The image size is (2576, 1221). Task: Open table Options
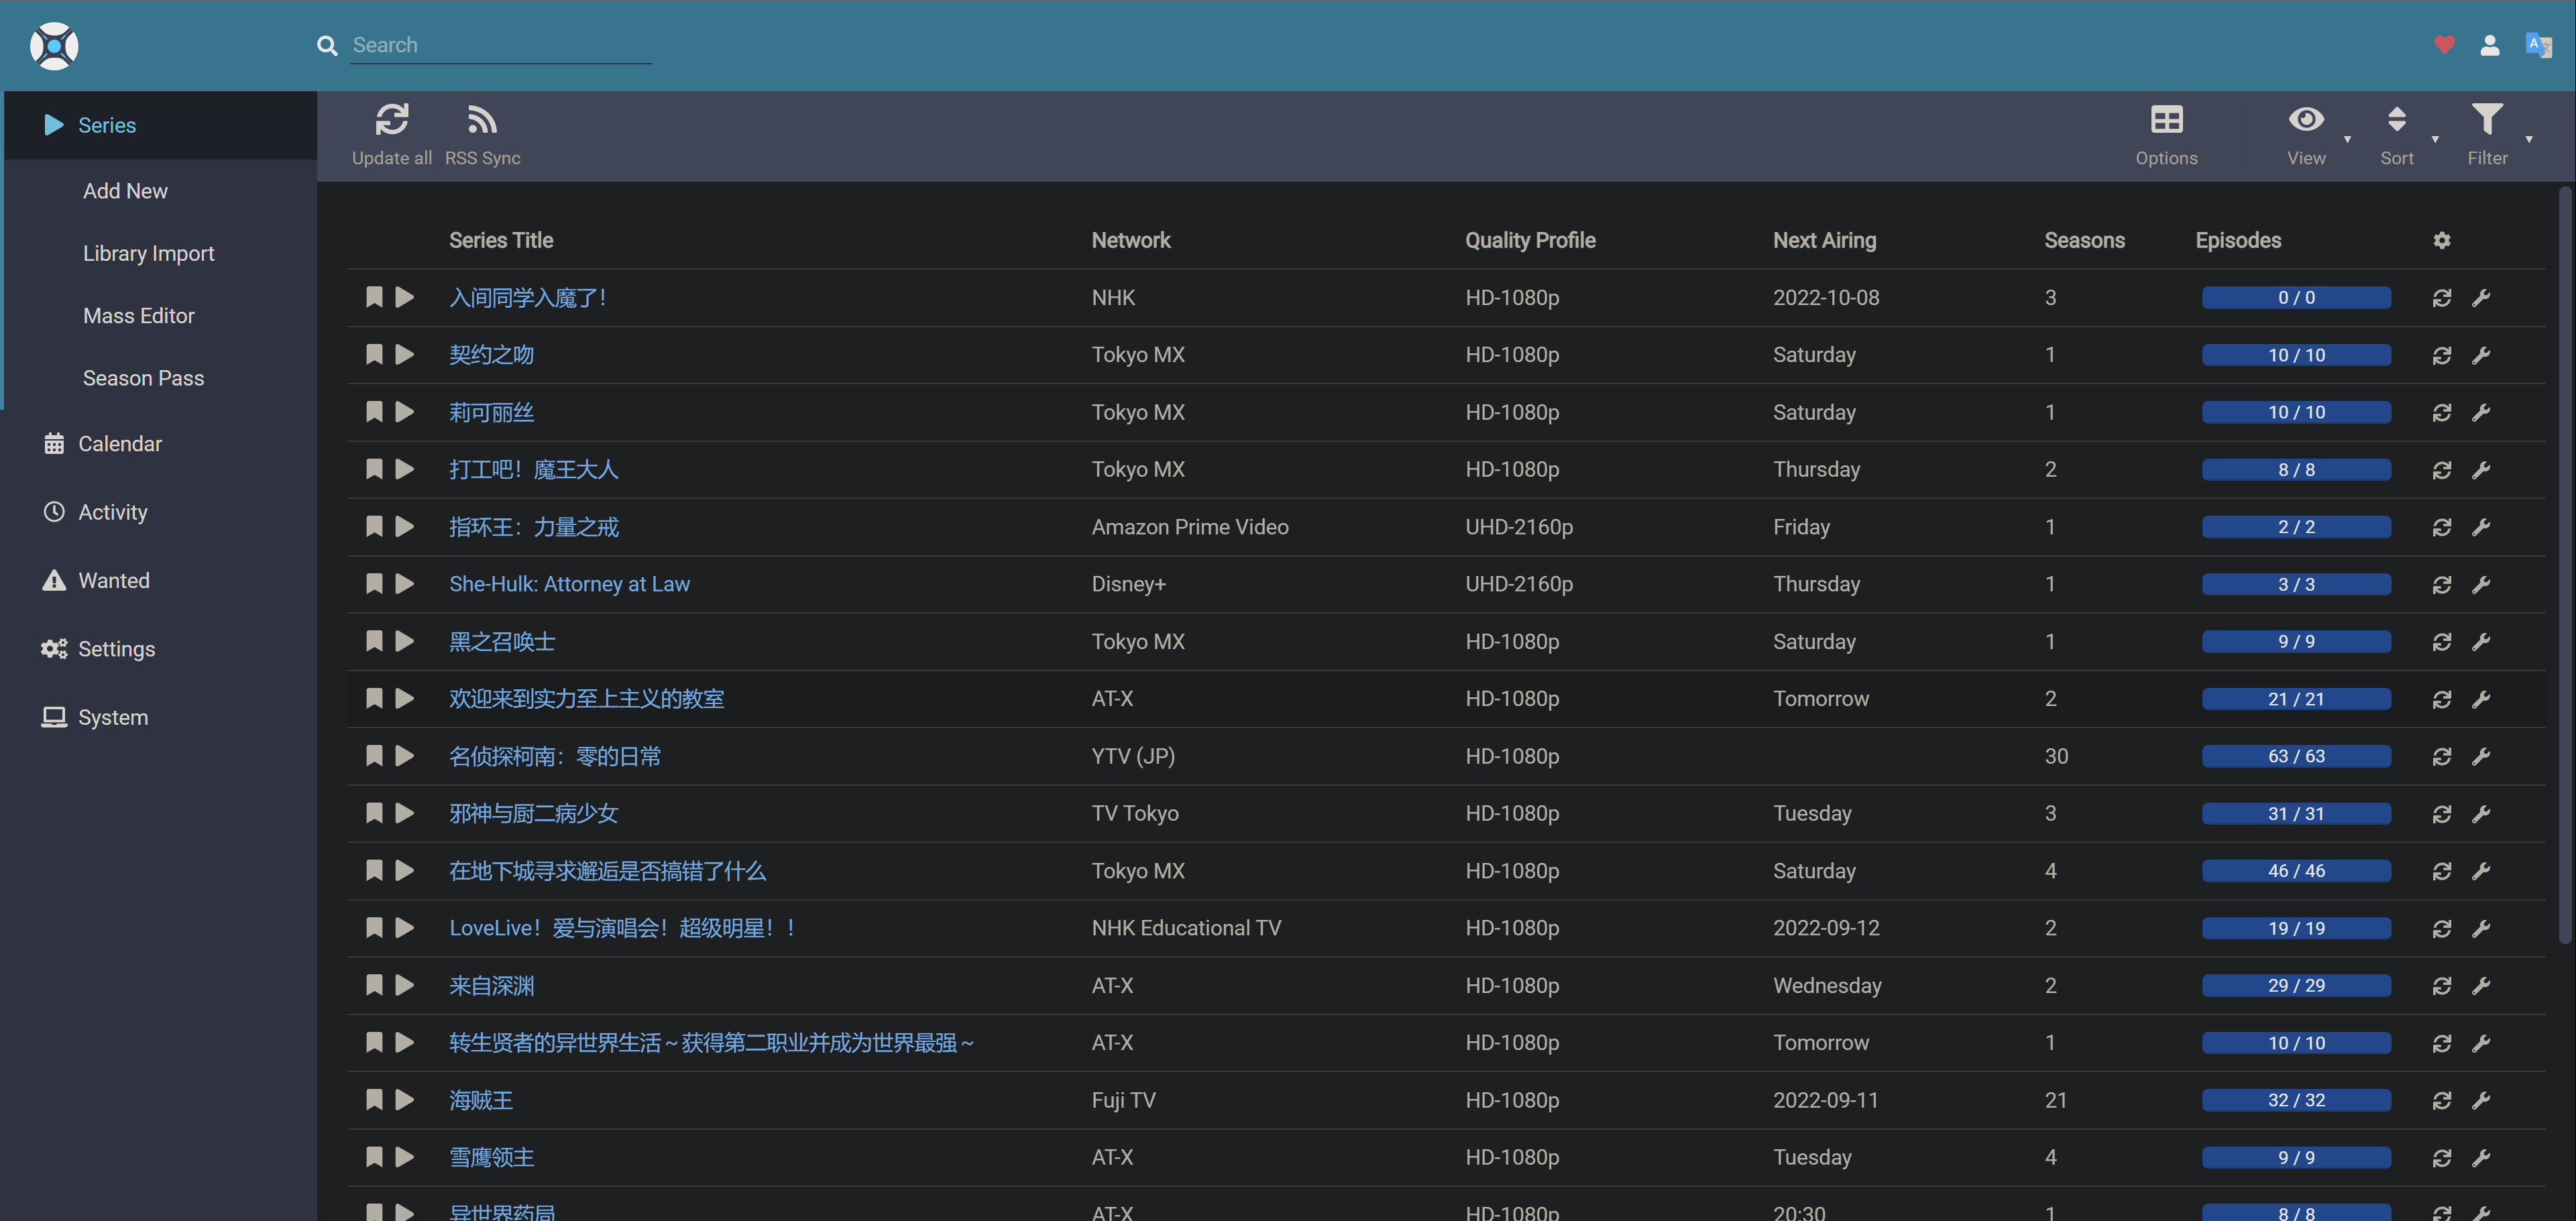pos(2166,135)
